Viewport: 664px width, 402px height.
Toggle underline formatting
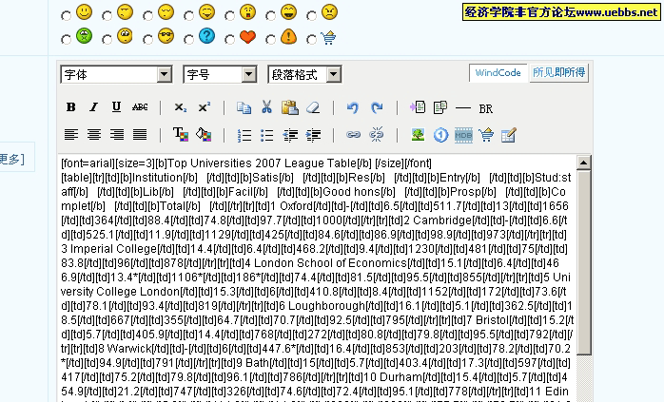tap(116, 107)
